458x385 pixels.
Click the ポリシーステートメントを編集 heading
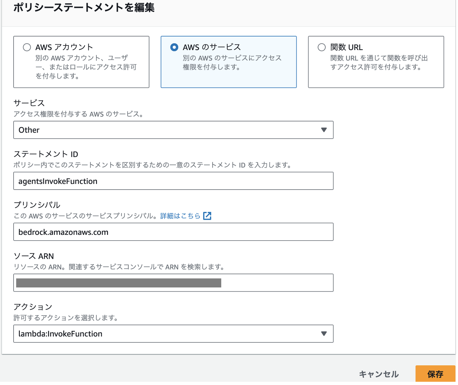(x=84, y=7)
